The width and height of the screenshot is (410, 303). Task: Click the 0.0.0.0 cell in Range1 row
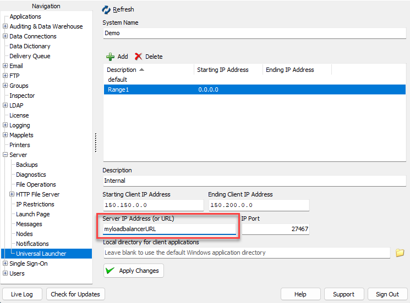(x=208, y=89)
